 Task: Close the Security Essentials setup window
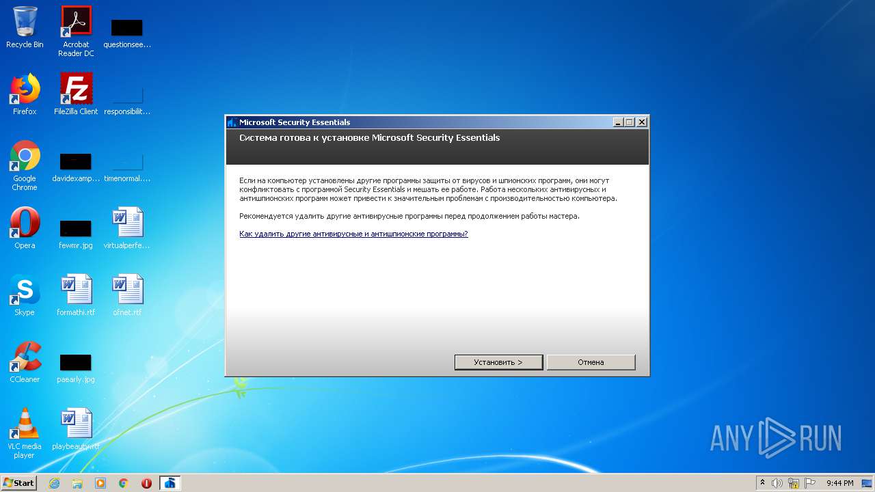click(x=641, y=122)
